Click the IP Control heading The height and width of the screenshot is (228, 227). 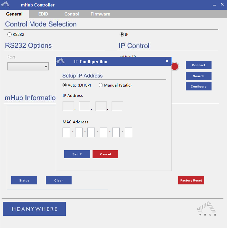(x=134, y=46)
